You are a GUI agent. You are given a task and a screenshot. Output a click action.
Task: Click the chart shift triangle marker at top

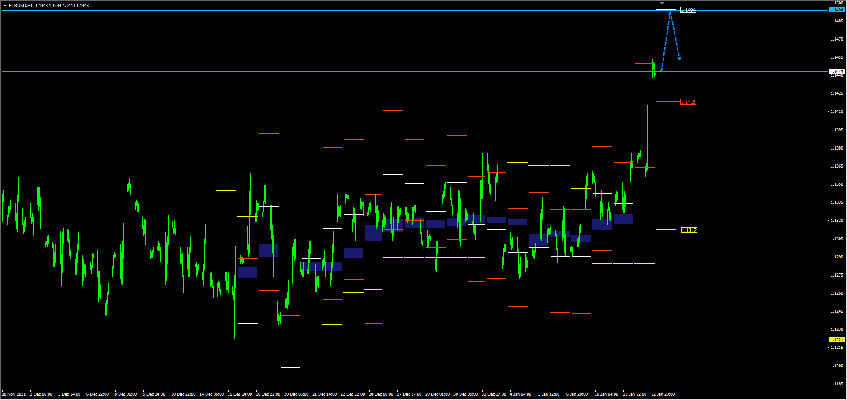coord(662,3)
